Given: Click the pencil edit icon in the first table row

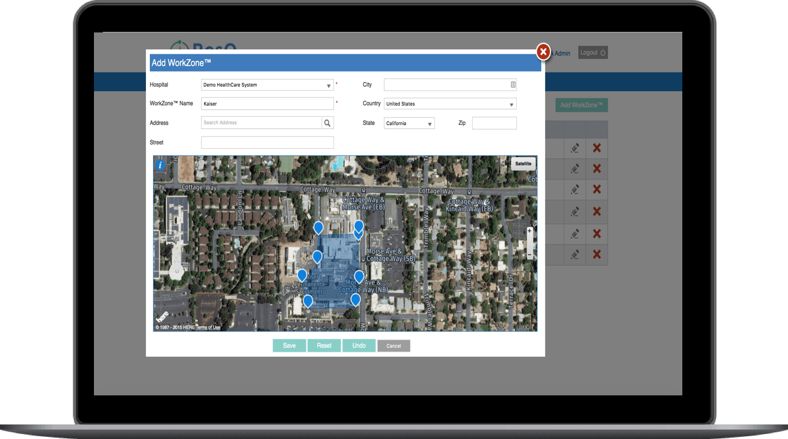Looking at the screenshot, I should point(574,148).
